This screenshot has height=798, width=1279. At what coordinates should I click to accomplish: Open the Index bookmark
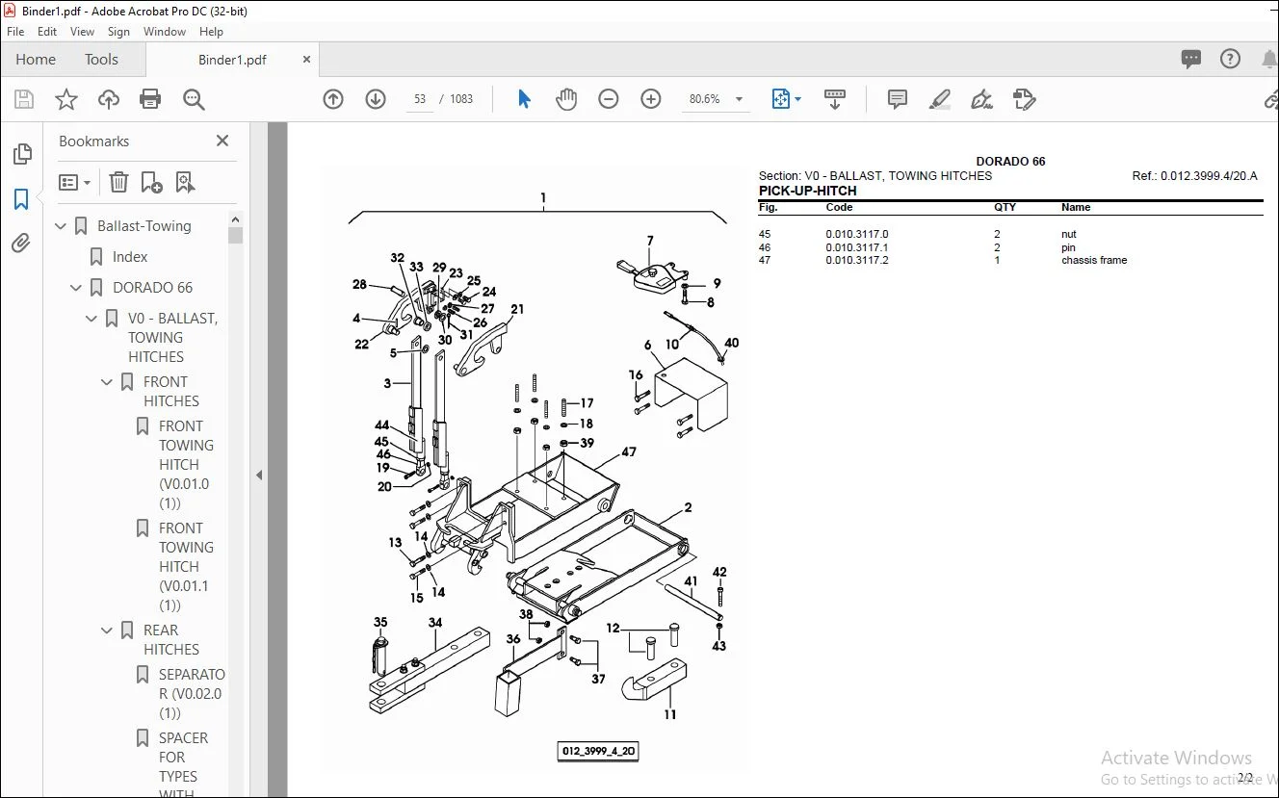[130, 257]
